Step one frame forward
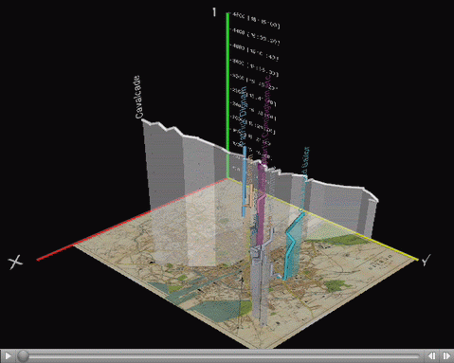The image size is (454, 363). 446,356
